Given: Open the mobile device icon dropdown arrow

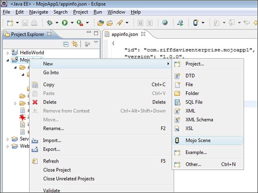Looking at the screenshot, I should (203, 23).
